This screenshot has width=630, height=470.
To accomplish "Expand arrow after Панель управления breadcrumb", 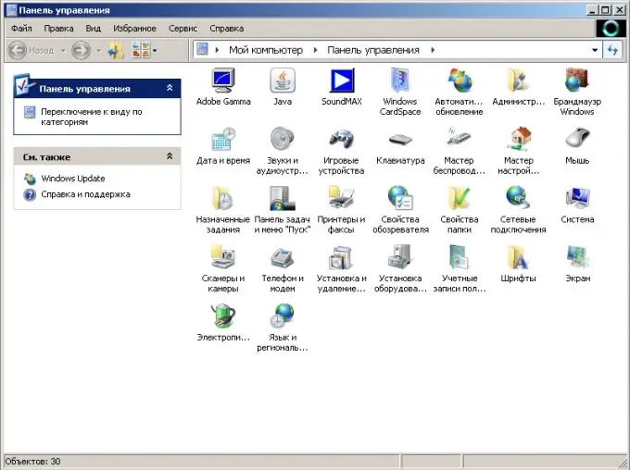I will click(x=433, y=50).
